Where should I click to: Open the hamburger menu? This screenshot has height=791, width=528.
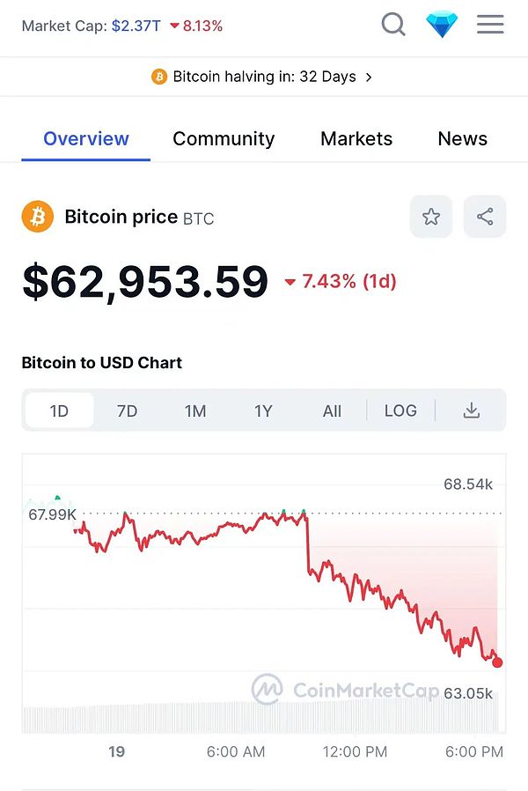click(x=490, y=25)
